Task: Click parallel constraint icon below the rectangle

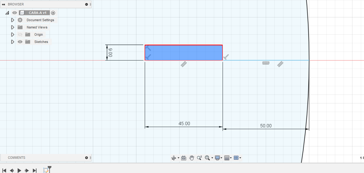Action: point(184,64)
